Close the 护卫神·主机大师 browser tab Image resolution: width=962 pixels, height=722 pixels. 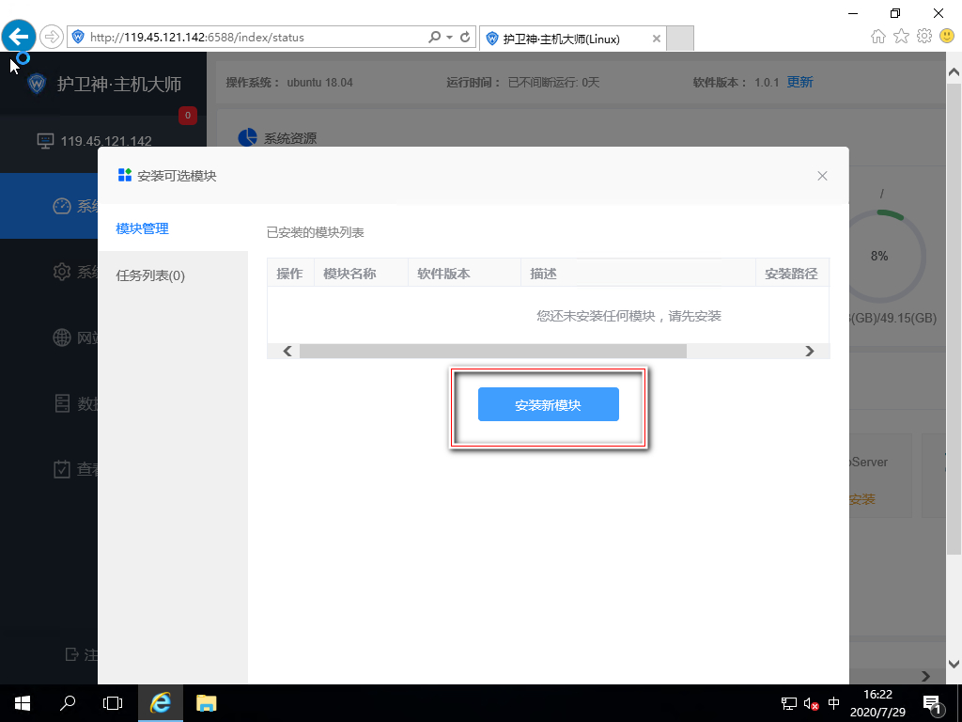[656, 39]
